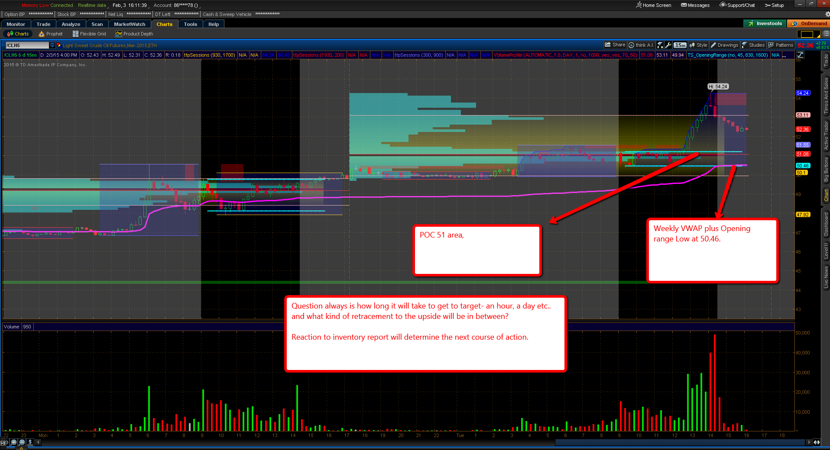Click the TS_OpeningRange study label
This screenshot has width=830, height=450.
click(x=727, y=55)
